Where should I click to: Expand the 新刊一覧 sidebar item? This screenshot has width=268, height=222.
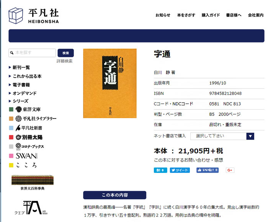(x=19, y=67)
